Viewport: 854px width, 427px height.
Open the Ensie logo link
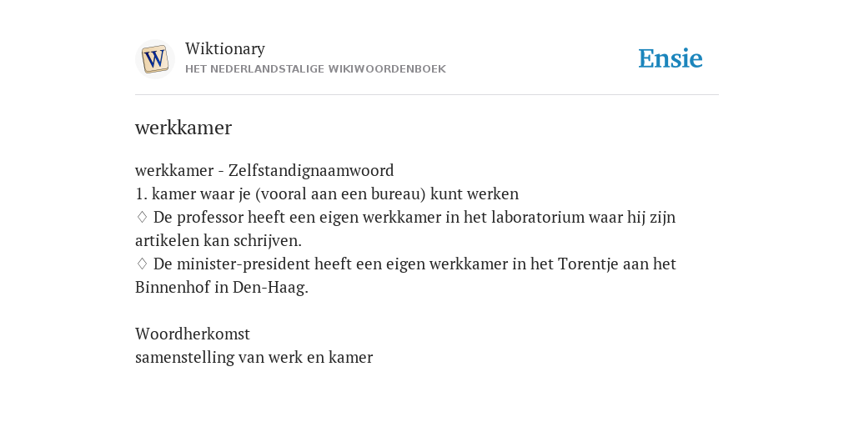(x=671, y=59)
